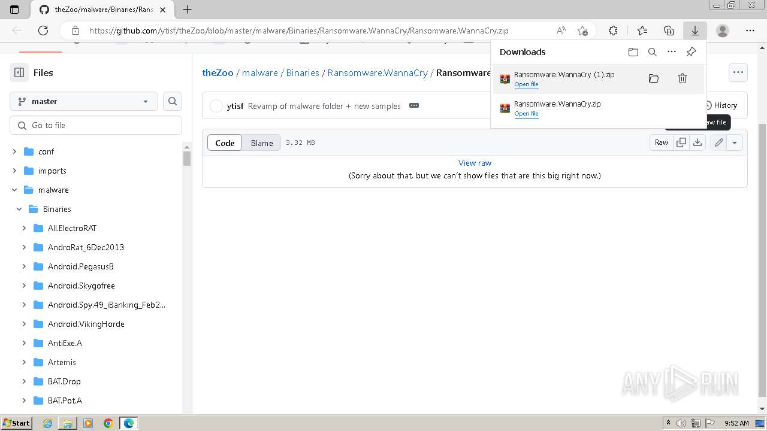Search downloads in Downloads panel
The image size is (767, 431).
tap(653, 52)
